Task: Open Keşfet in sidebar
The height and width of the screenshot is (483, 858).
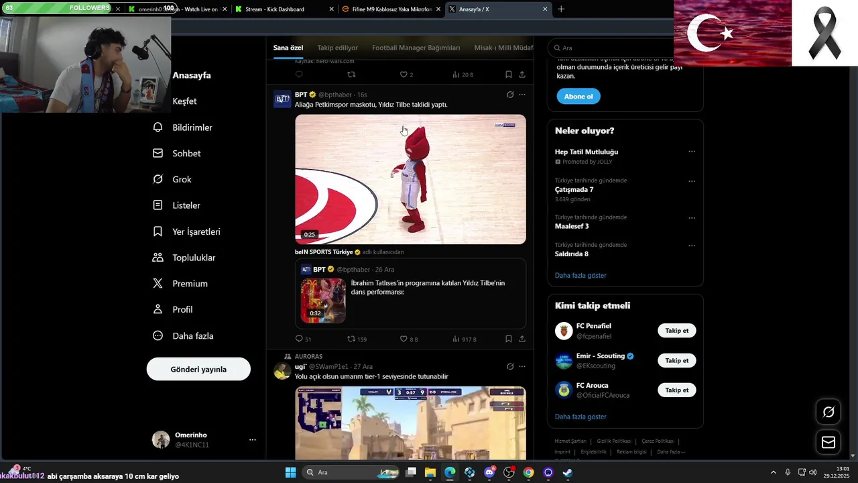Action: [184, 101]
